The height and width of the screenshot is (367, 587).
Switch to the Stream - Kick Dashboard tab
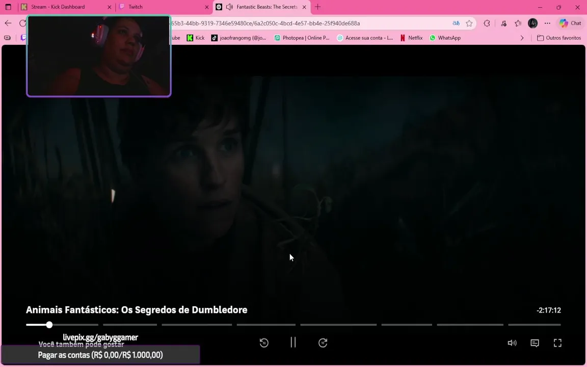coord(66,7)
